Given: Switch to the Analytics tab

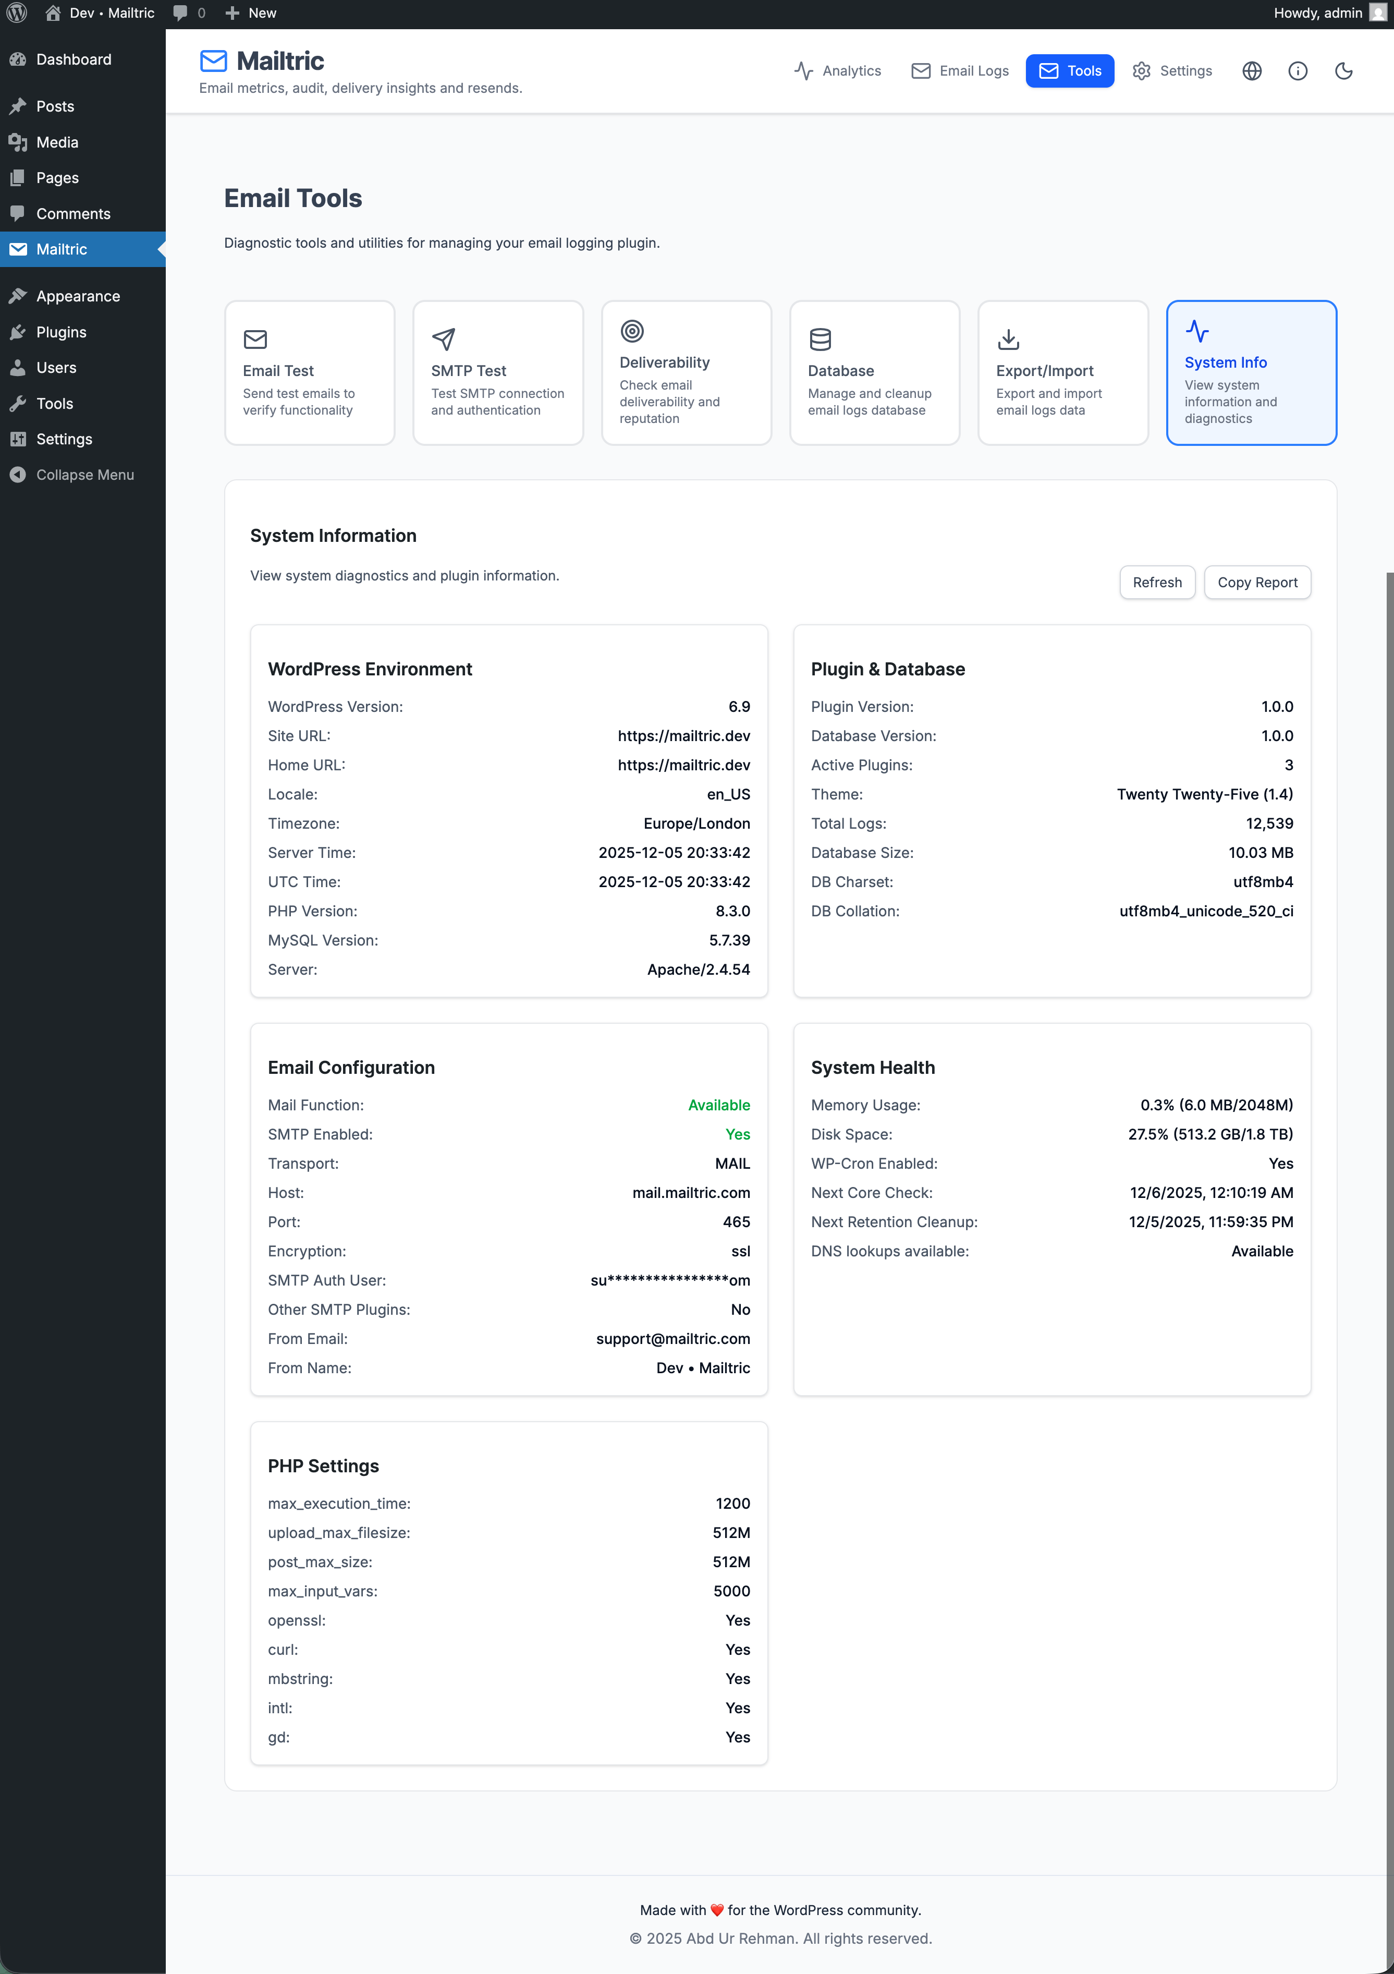Looking at the screenshot, I should 838,70.
